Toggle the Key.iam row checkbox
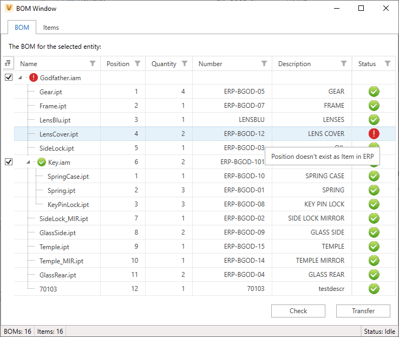This screenshot has height=337, width=399. [9, 162]
